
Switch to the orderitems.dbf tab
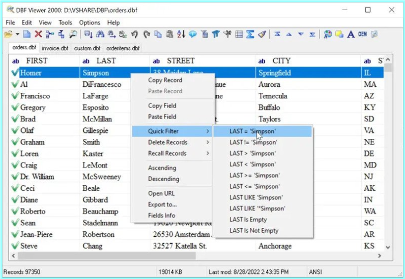pos(123,48)
